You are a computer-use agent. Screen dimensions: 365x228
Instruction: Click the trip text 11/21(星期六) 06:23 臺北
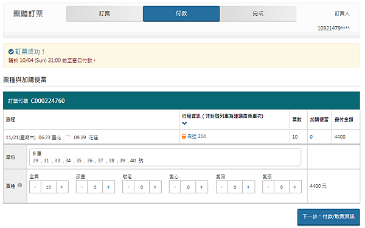[x=33, y=137]
